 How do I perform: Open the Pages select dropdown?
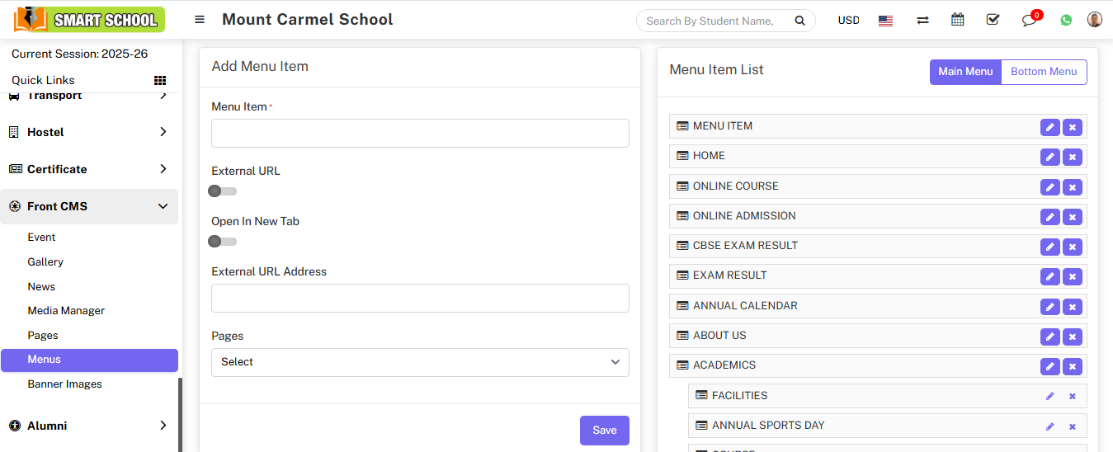pos(420,362)
